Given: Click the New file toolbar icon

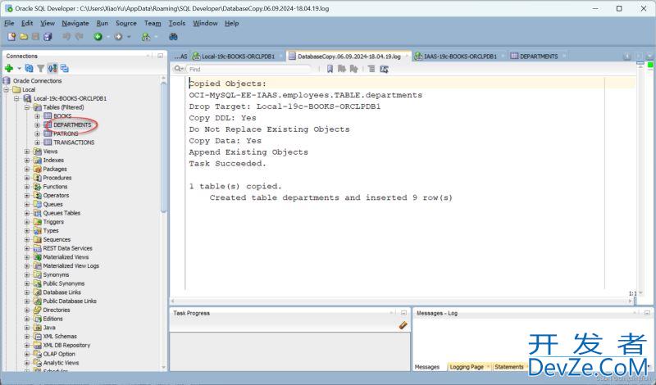Looking at the screenshot, I should point(11,37).
